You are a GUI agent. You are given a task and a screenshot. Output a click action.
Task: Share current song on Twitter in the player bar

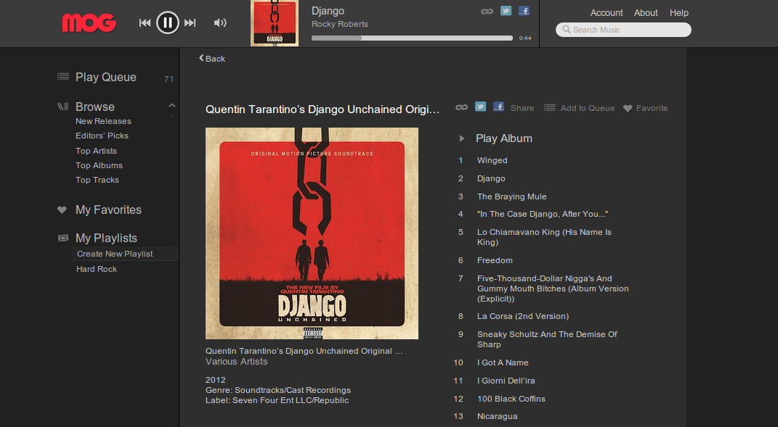point(506,10)
